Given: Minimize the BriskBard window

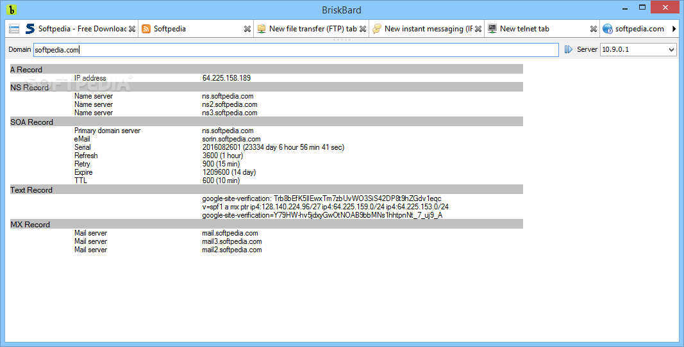Looking at the screenshot, I should 625,8.
